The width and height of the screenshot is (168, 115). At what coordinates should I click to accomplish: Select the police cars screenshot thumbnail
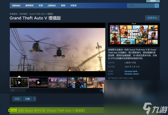77,82
